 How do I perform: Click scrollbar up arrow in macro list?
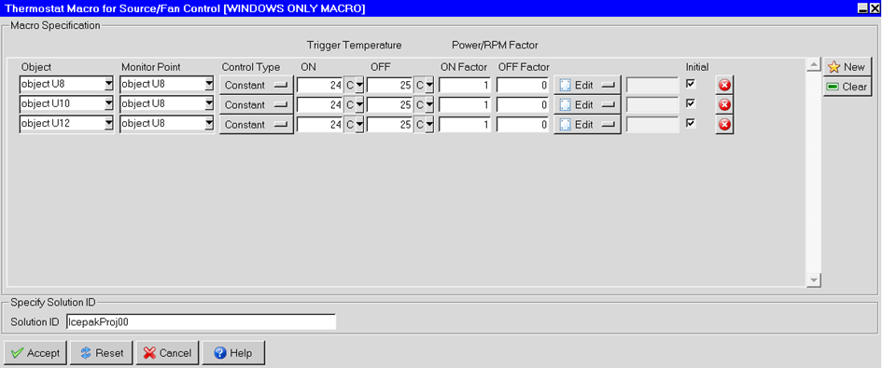tap(813, 65)
